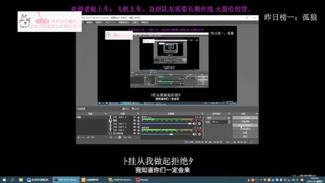
Task: Click the top streaming button in Controls
Action: tap(245, 118)
